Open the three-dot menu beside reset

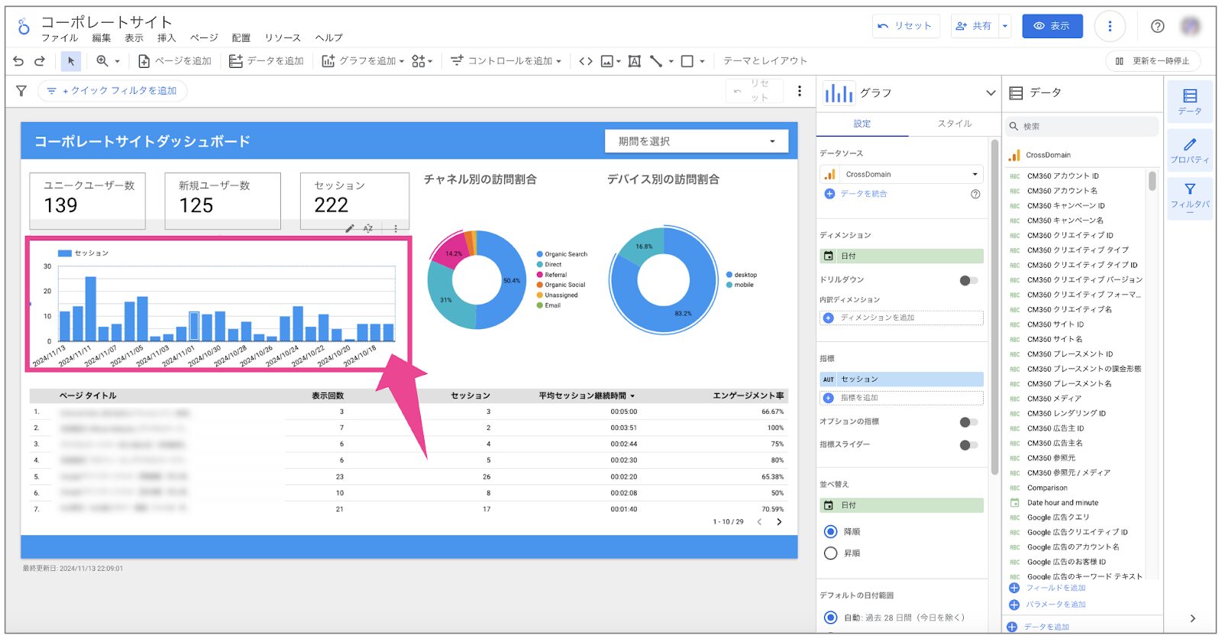(x=800, y=91)
